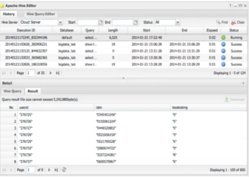Click isbn cell 2080674722
This screenshot has height=177, width=249.
tap(106, 148)
